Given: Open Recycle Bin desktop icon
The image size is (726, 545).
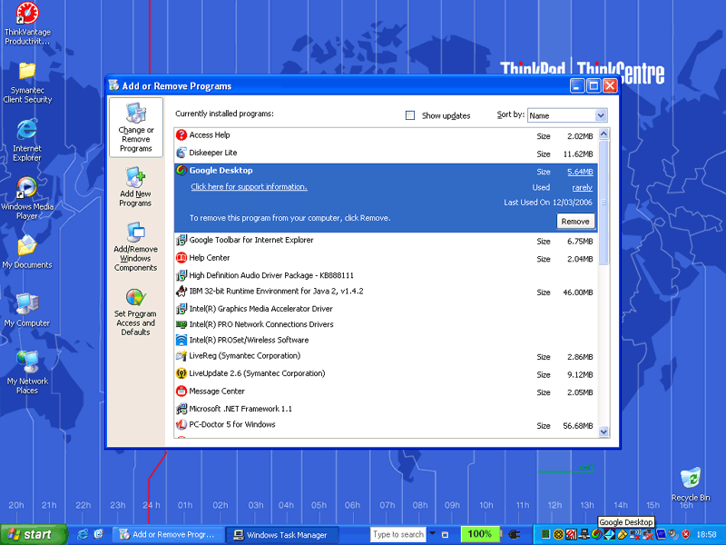Looking at the screenshot, I should [x=691, y=484].
